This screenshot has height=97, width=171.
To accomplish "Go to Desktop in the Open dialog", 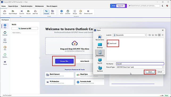I will click(x=100, y=46).
